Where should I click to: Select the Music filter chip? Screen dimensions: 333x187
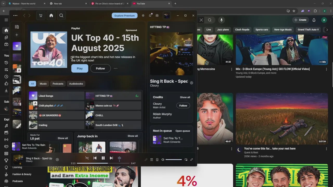[x=43, y=84]
